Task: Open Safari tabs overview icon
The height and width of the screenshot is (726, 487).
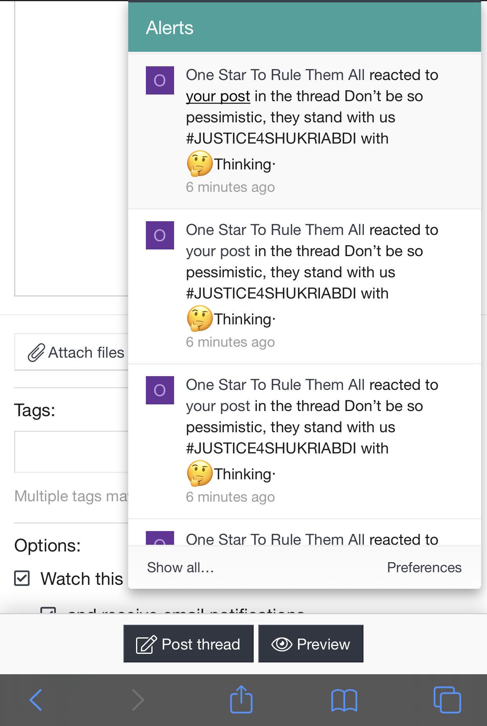Action: (447, 699)
